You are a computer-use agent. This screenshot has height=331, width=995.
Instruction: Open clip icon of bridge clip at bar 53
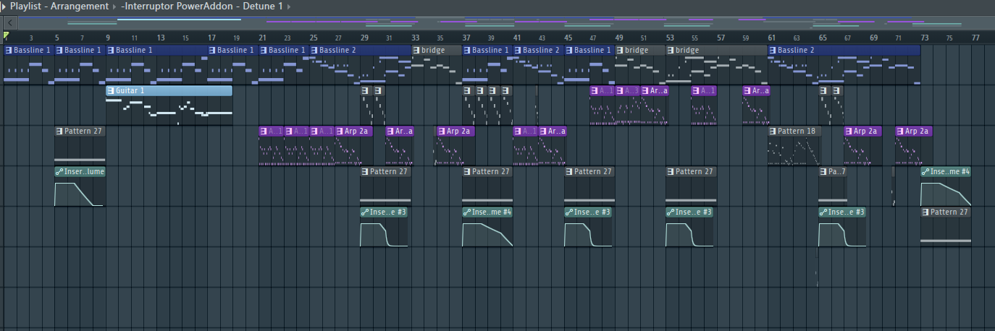click(671, 51)
